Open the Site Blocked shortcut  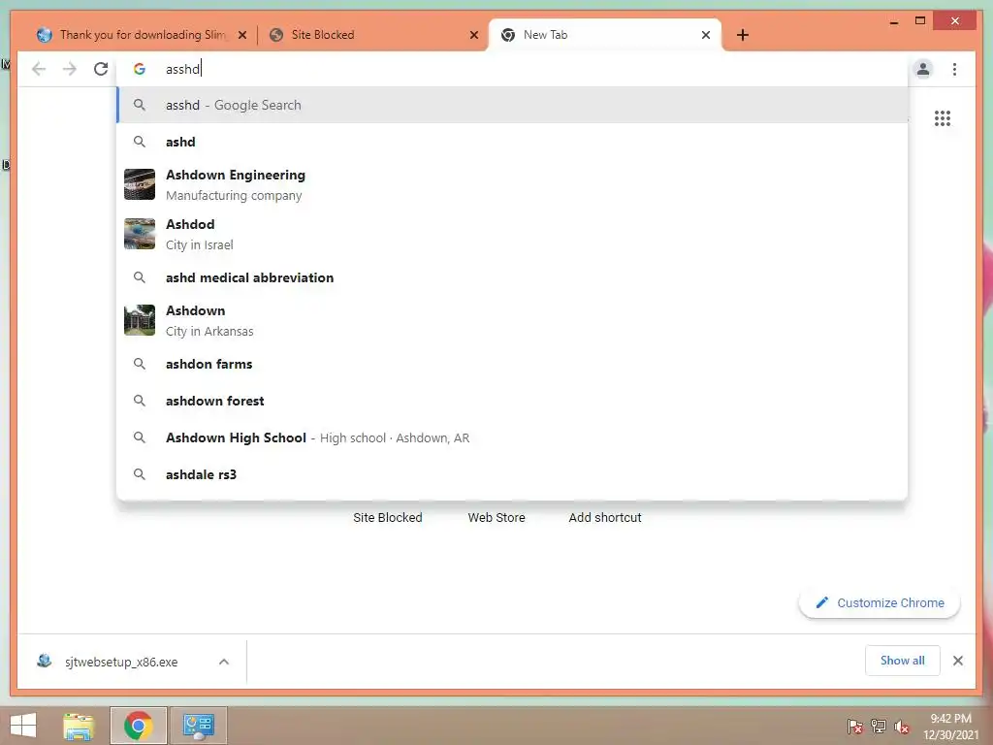[x=388, y=518]
